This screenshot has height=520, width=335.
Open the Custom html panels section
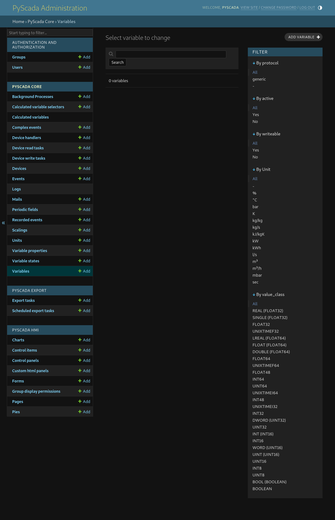[x=30, y=371]
